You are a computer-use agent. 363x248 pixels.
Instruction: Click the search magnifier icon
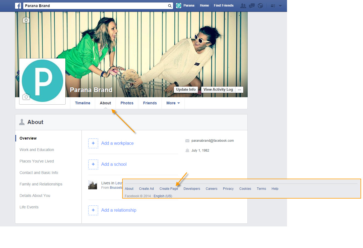tap(170, 6)
